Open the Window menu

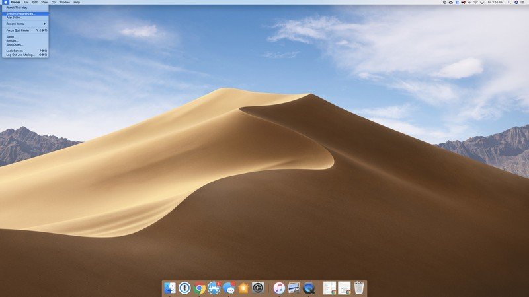64,2
